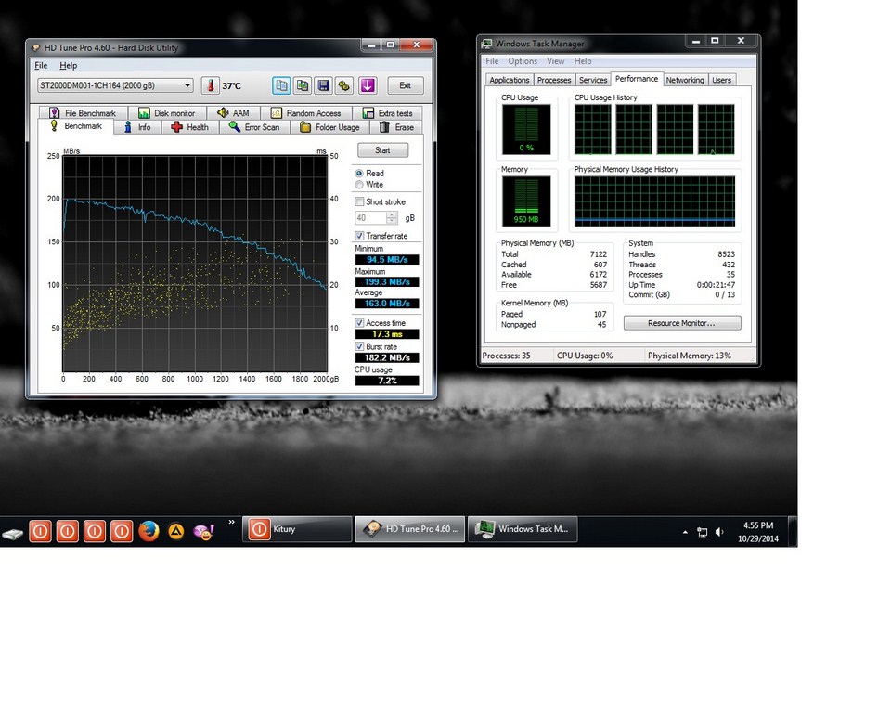Click the purple down-arrow icon in toolbar
Screen dimensions: 891x713
pyautogui.click(x=368, y=85)
